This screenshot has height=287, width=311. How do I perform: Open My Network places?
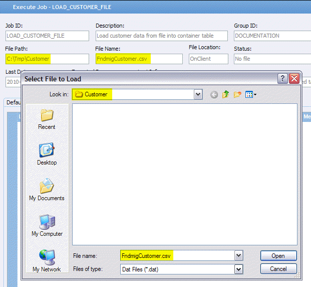(x=47, y=261)
